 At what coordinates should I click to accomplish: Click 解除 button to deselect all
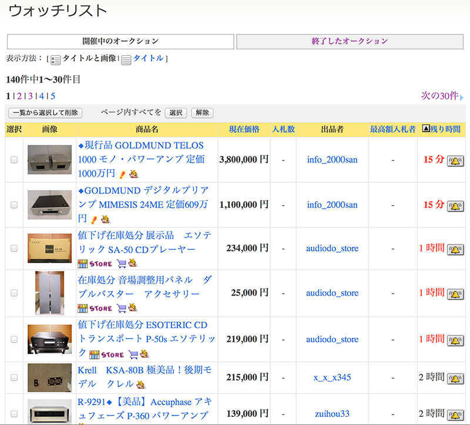[x=202, y=113]
